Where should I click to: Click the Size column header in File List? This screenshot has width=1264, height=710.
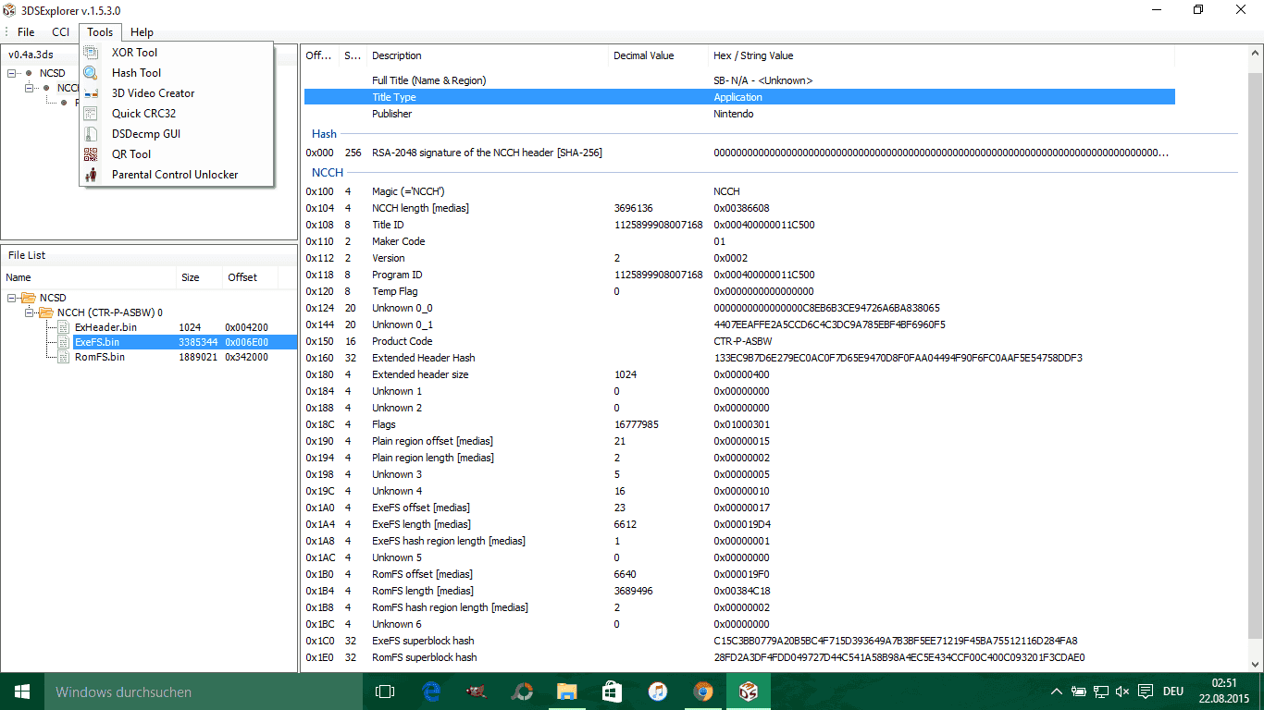coord(200,277)
